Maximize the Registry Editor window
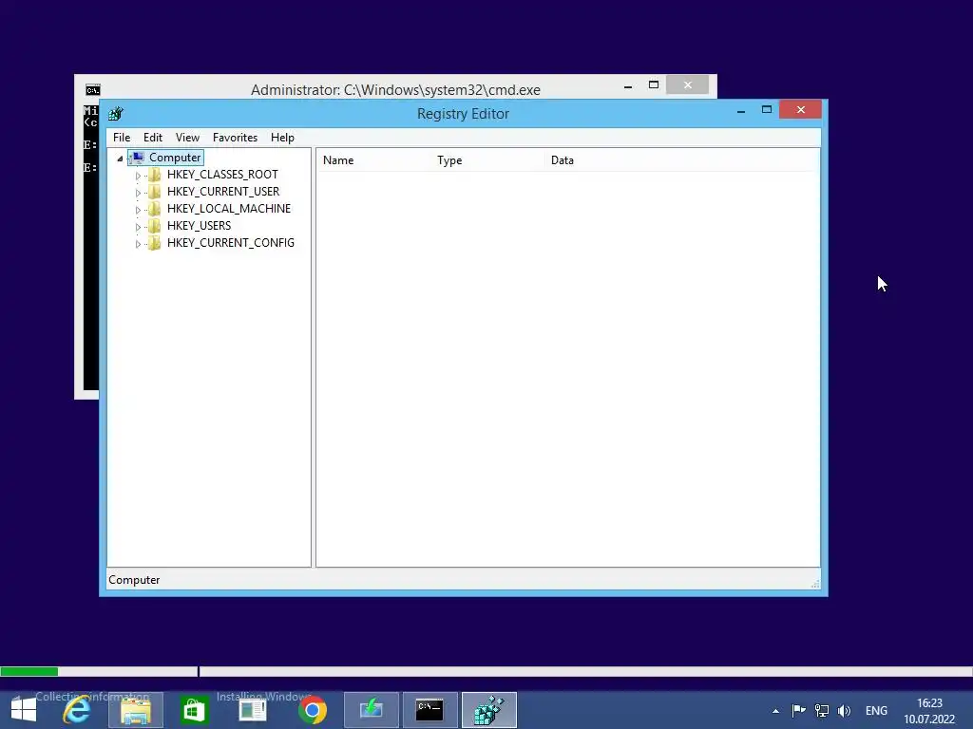The height and width of the screenshot is (729, 973). coord(767,110)
